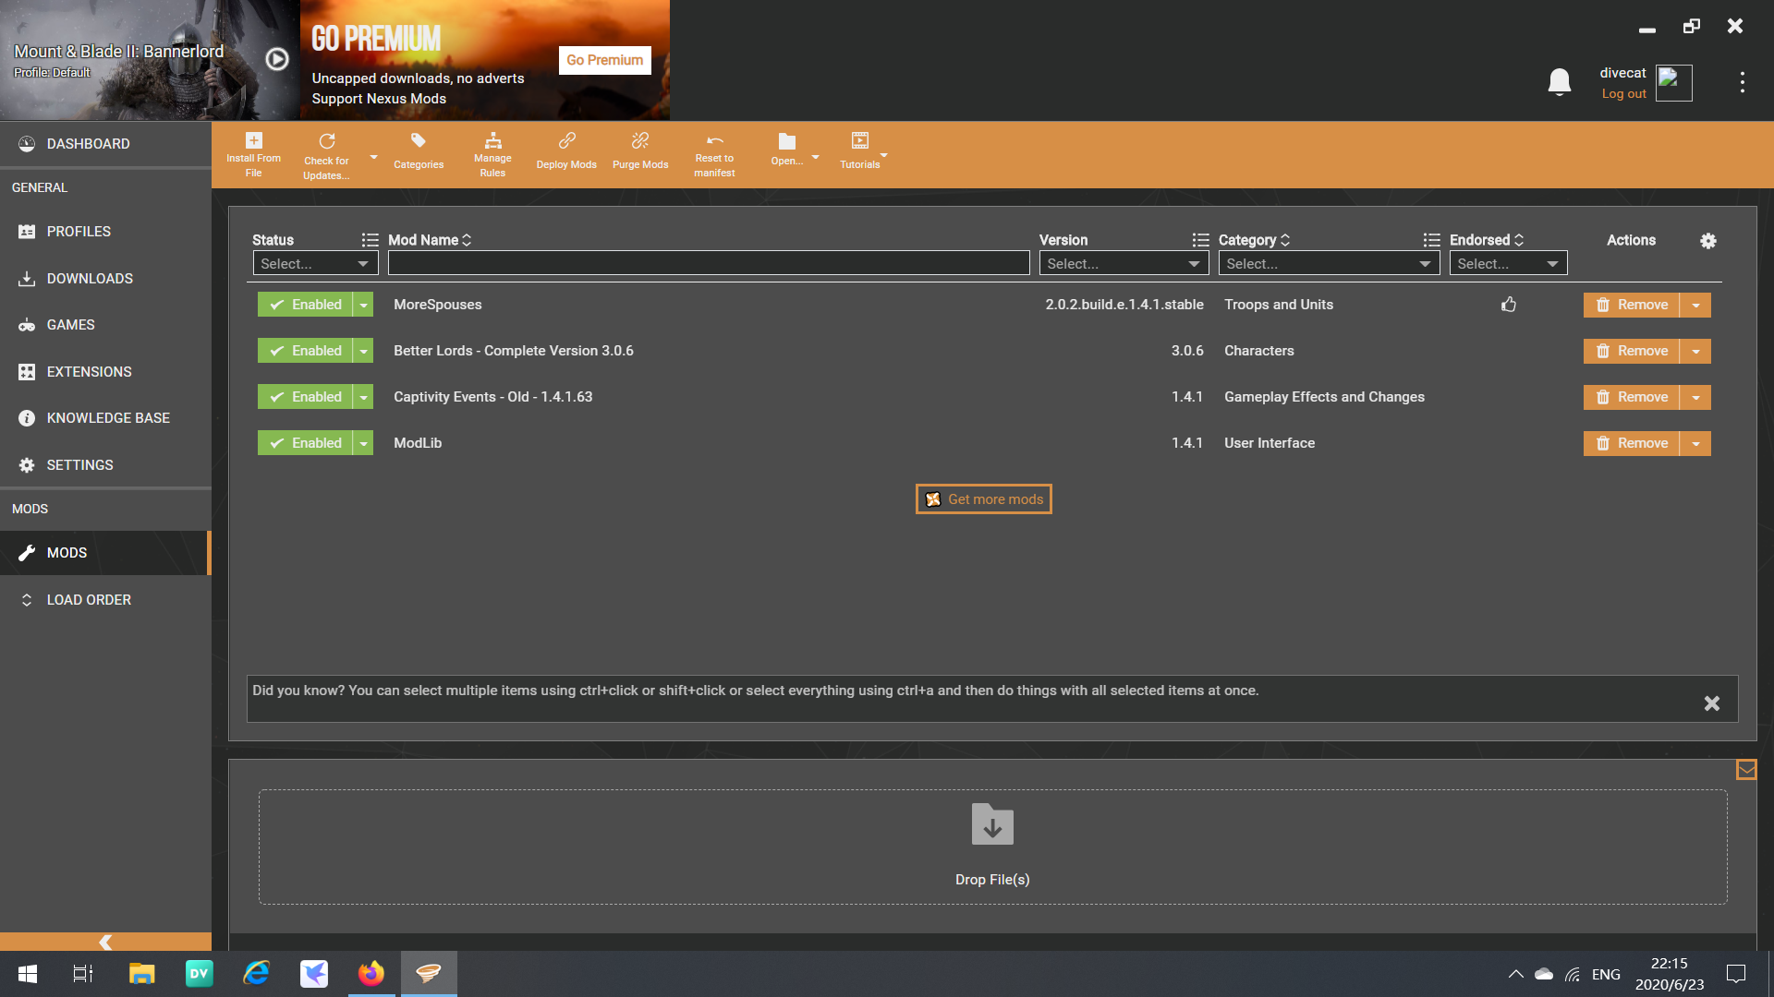Open Firefox from taskbar

click(x=371, y=973)
